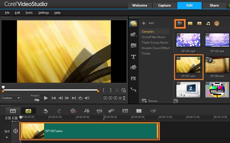Open the Settings menu

43,13
